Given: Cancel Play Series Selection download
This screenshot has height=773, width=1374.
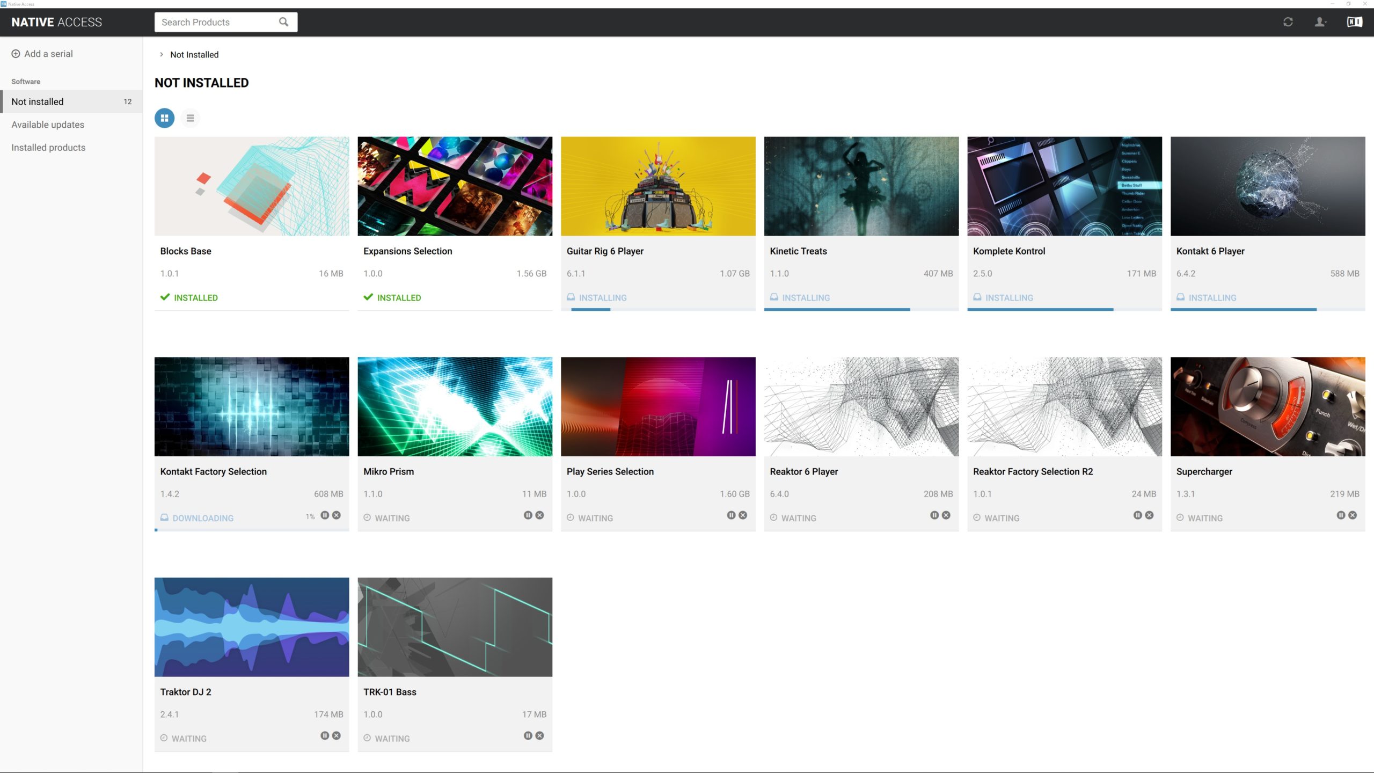Looking at the screenshot, I should 743,515.
